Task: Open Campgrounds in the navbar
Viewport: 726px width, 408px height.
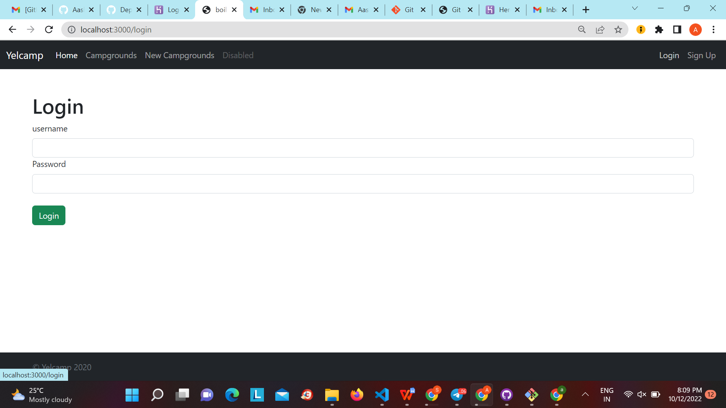Action: click(x=111, y=55)
